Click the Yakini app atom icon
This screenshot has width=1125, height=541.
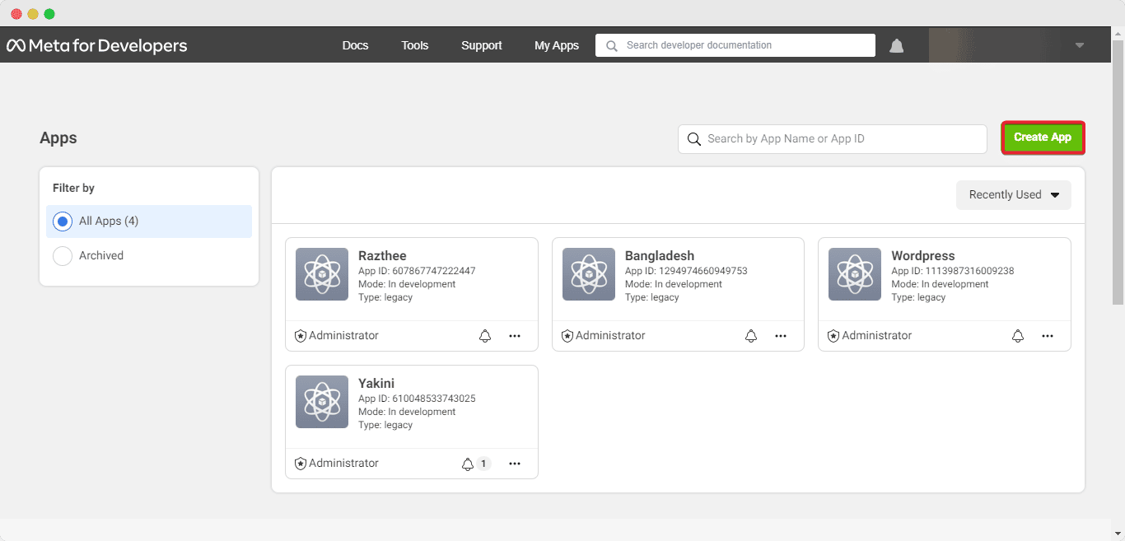[322, 402]
